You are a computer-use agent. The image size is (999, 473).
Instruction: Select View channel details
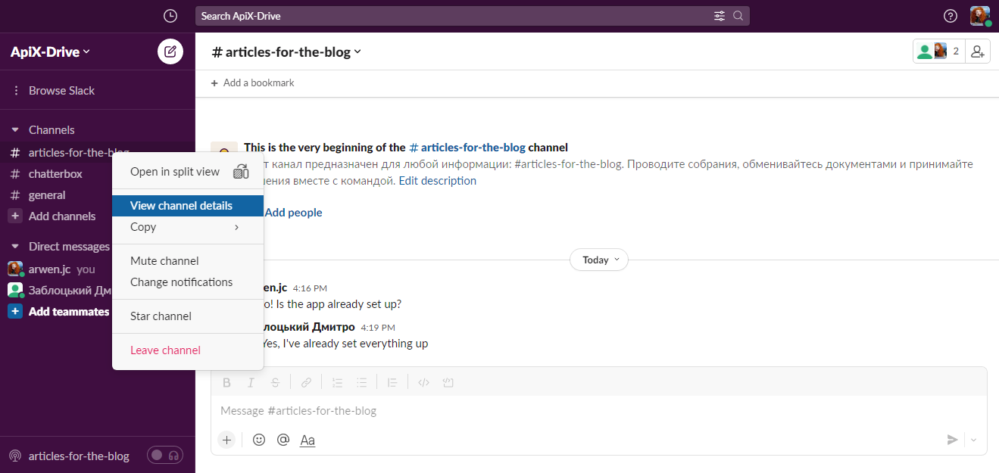(x=188, y=206)
